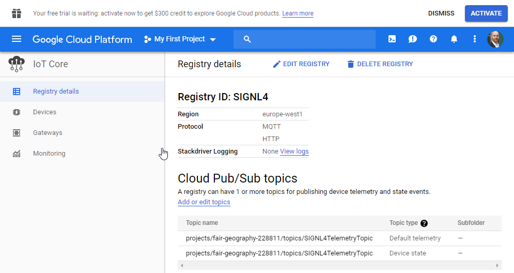
Task: Select the Default telemetry row topic name
Action: 279,238
